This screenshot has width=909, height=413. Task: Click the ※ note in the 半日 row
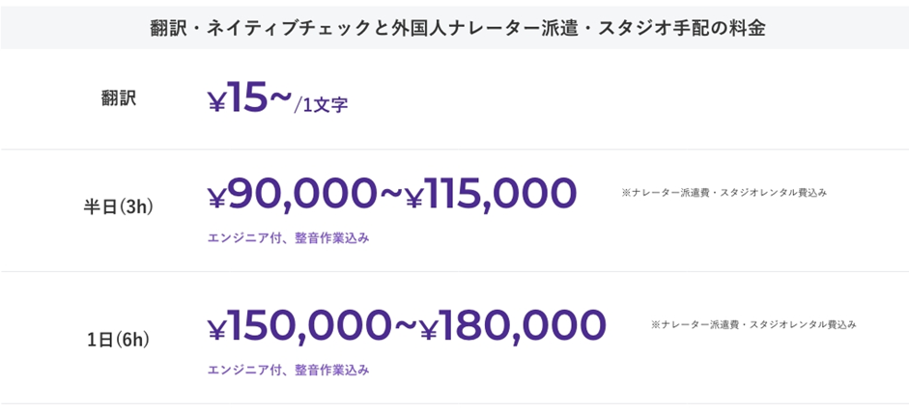coord(724,193)
